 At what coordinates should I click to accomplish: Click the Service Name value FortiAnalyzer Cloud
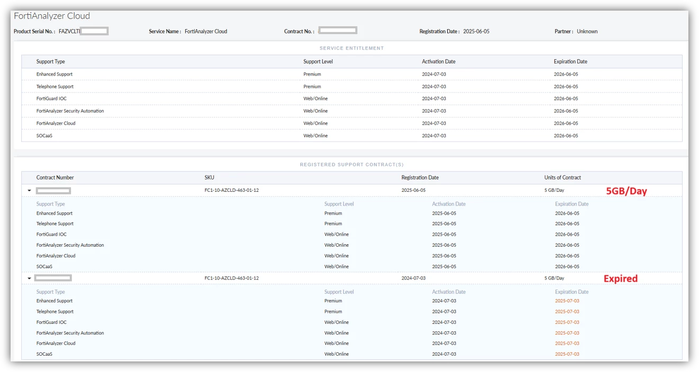pos(206,31)
